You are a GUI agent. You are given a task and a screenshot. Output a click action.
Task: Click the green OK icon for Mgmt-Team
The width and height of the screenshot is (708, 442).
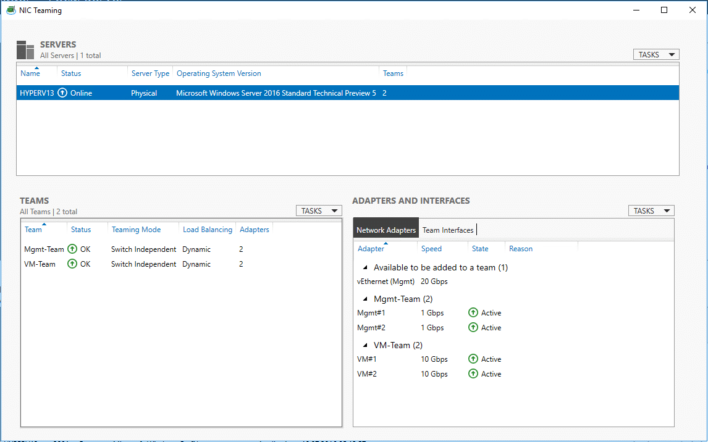[x=72, y=249]
